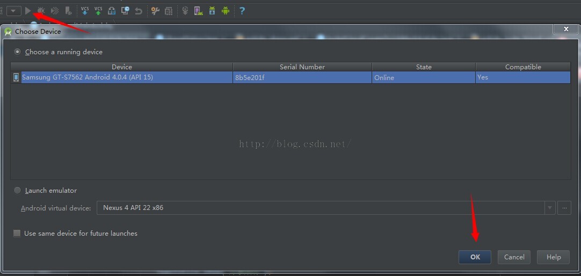Open the Show History clock icon
This screenshot has height=276, width=581.
point(125,11)
